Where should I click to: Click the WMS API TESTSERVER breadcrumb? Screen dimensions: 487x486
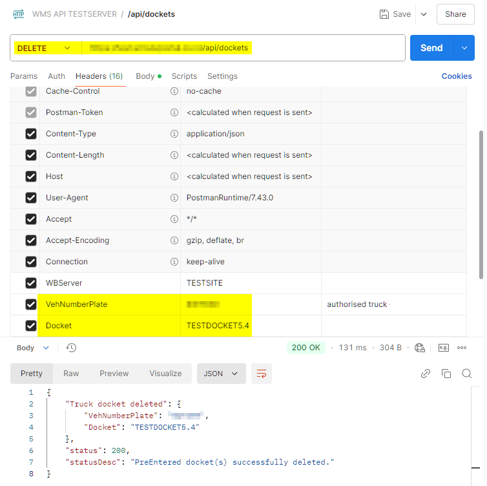click(74, 14)
